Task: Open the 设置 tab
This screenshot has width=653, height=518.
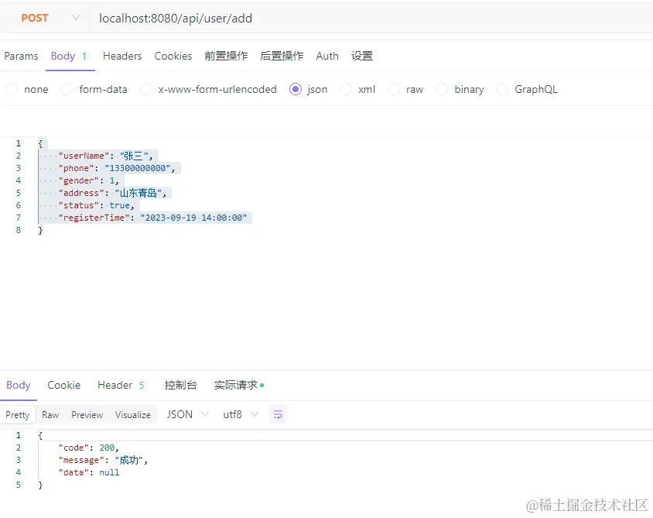Action: 361,56
